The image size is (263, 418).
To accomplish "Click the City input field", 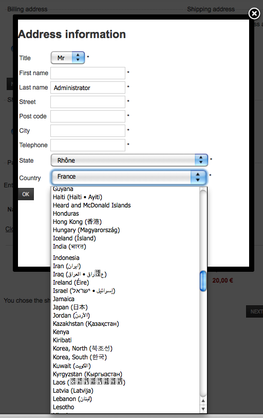I will point(88,131).
